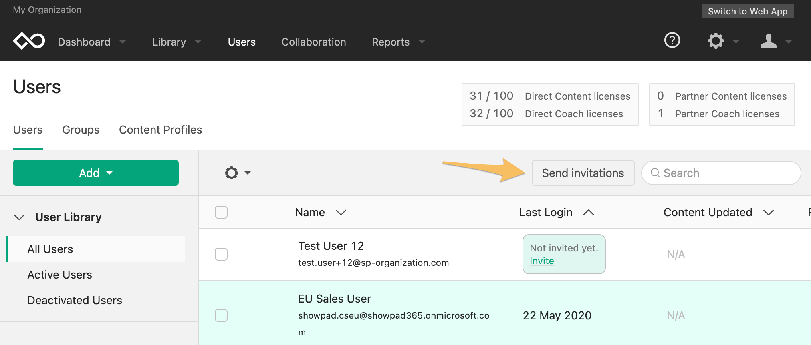Click into the Search input field
This screenshot has width=811, height=345.
click(721, 173)
